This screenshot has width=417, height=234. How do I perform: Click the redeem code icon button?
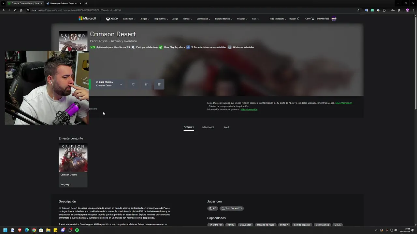[x=159, y=84]
